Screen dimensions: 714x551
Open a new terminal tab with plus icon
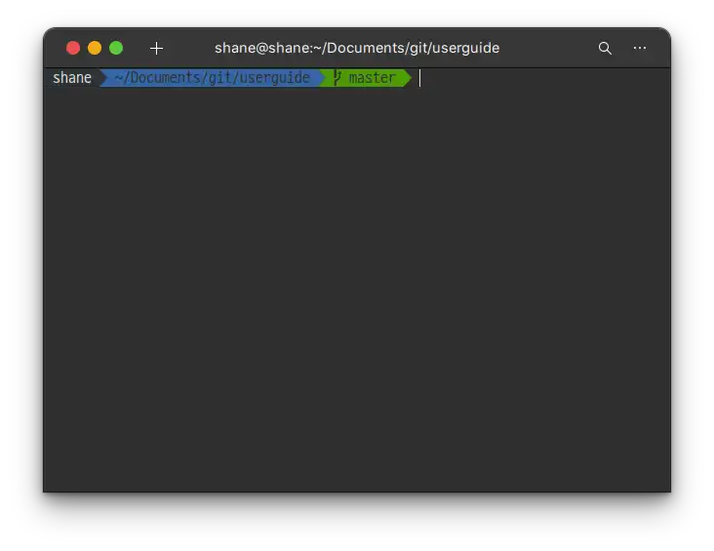tap(156, 48)
